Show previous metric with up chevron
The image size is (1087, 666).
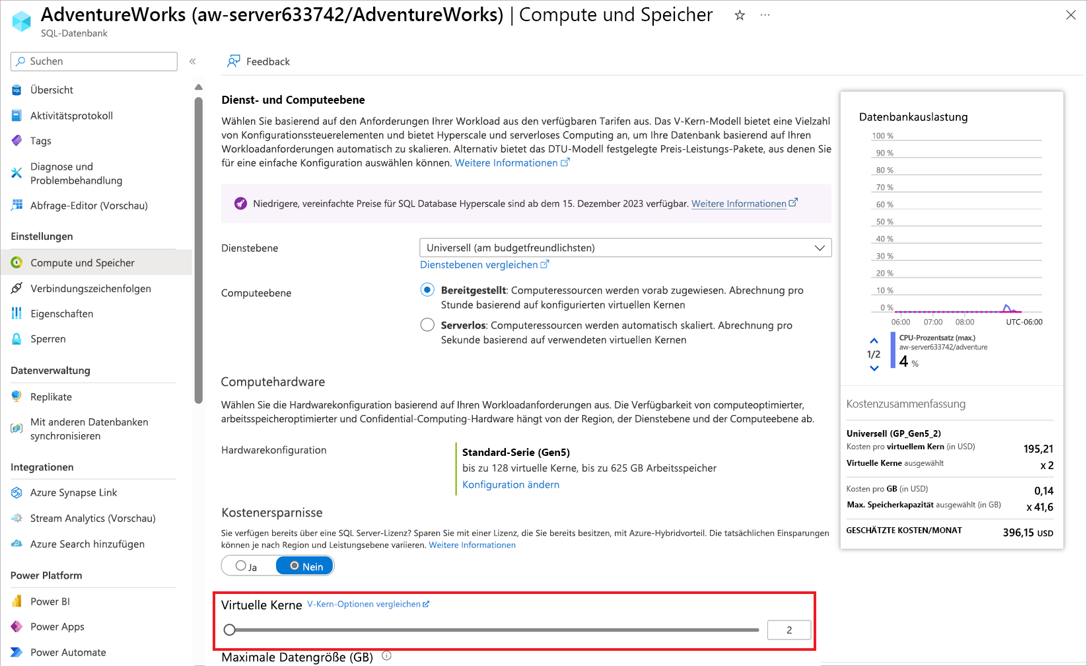pyautogui.click(x=874, y=341)
